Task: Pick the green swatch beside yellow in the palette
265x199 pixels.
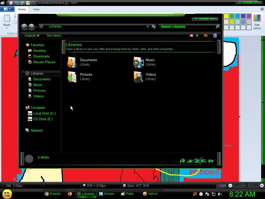Action: coord(232,16)
